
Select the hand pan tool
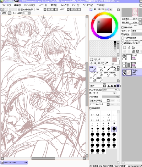pyautogui.click(x=103, y=63)
